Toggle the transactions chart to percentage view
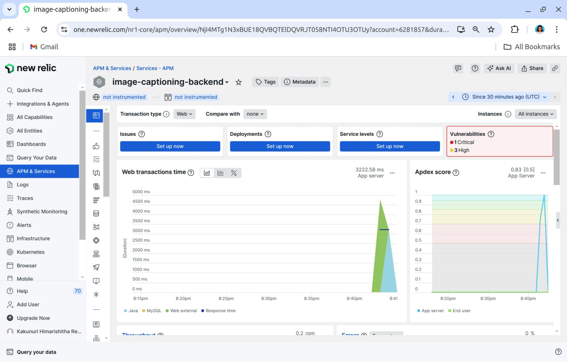The height and width of the screenshot is (362, 567). pos(234,173)
